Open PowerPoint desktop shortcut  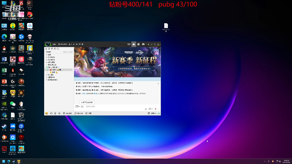[4, 82]
